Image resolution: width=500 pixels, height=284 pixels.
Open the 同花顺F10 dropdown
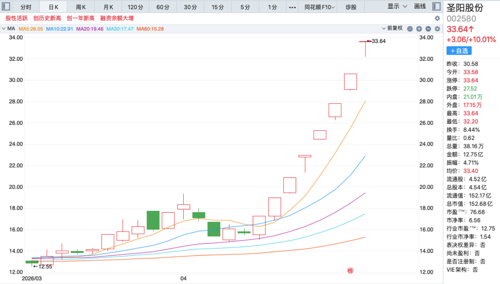320,7
